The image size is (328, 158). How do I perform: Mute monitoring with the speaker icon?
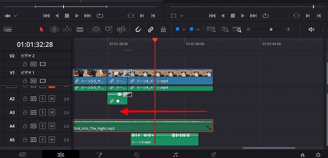click(311, 29)
